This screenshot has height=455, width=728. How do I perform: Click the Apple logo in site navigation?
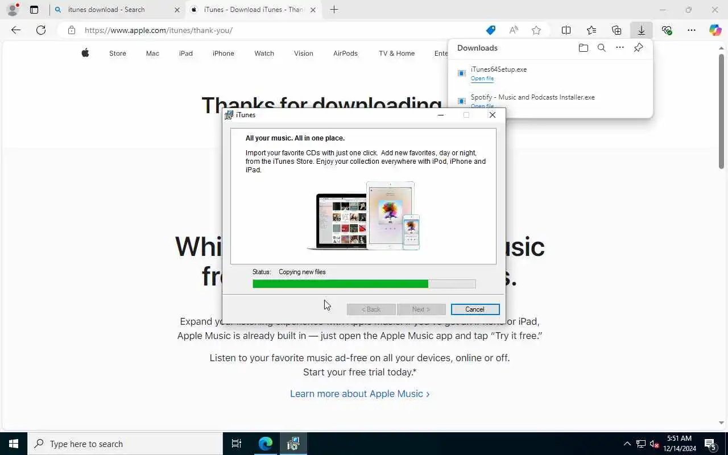click(85, 53)
